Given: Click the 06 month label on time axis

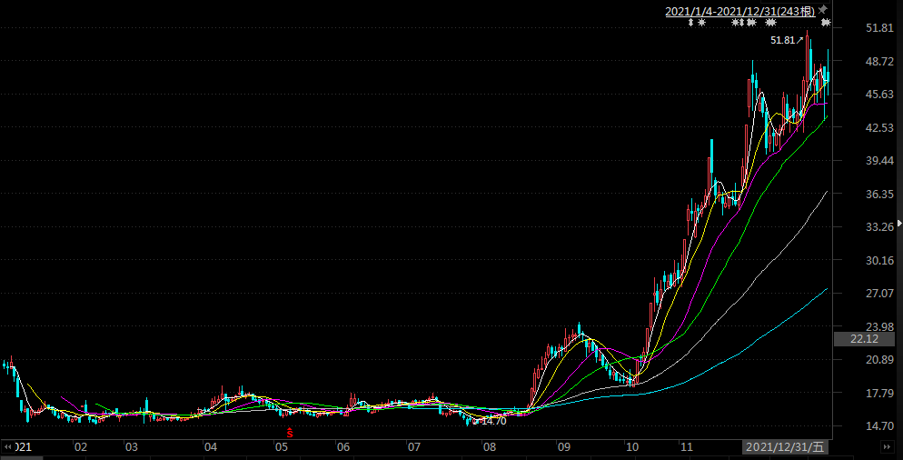Looking at the screenshot, I should (343, 447).
